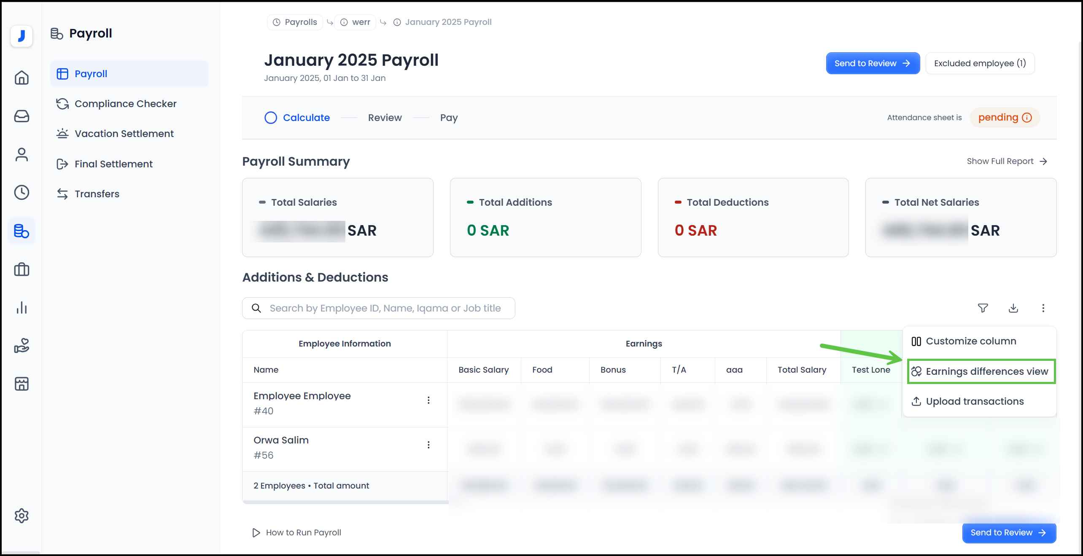Click the download icon above the table

(1013, 308)
